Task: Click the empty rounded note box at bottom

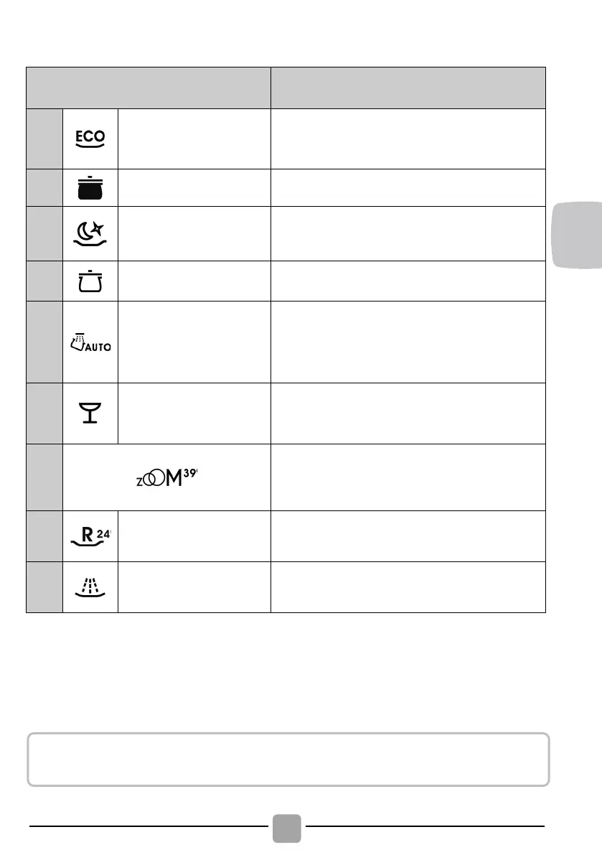Action: click(288, 759)
